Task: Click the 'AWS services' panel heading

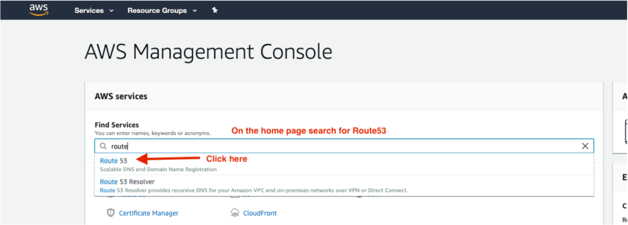Action: coord(121,96)
